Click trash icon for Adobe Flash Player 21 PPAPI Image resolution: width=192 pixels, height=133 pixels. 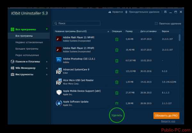click(117, 50)
